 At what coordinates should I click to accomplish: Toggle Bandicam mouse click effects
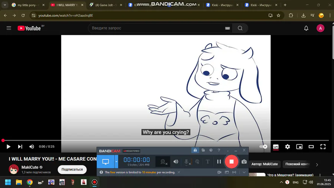coord(197,162)
